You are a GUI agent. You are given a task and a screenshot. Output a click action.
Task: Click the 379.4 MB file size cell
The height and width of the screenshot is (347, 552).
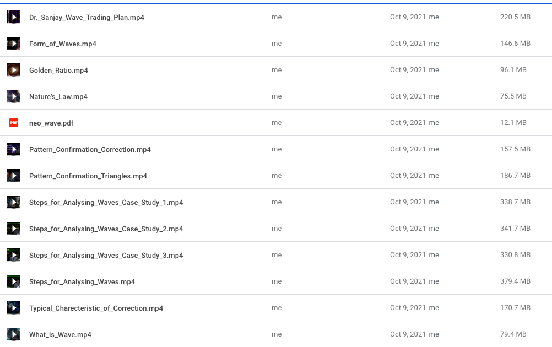515,281
